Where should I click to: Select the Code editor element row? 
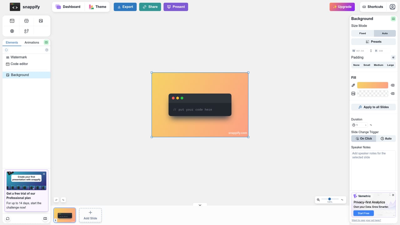[26, 64]
